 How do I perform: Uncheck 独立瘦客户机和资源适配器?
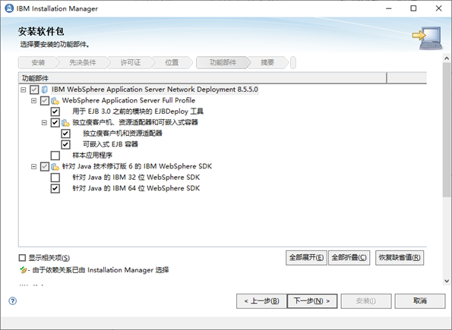click(x=65, y=134)
